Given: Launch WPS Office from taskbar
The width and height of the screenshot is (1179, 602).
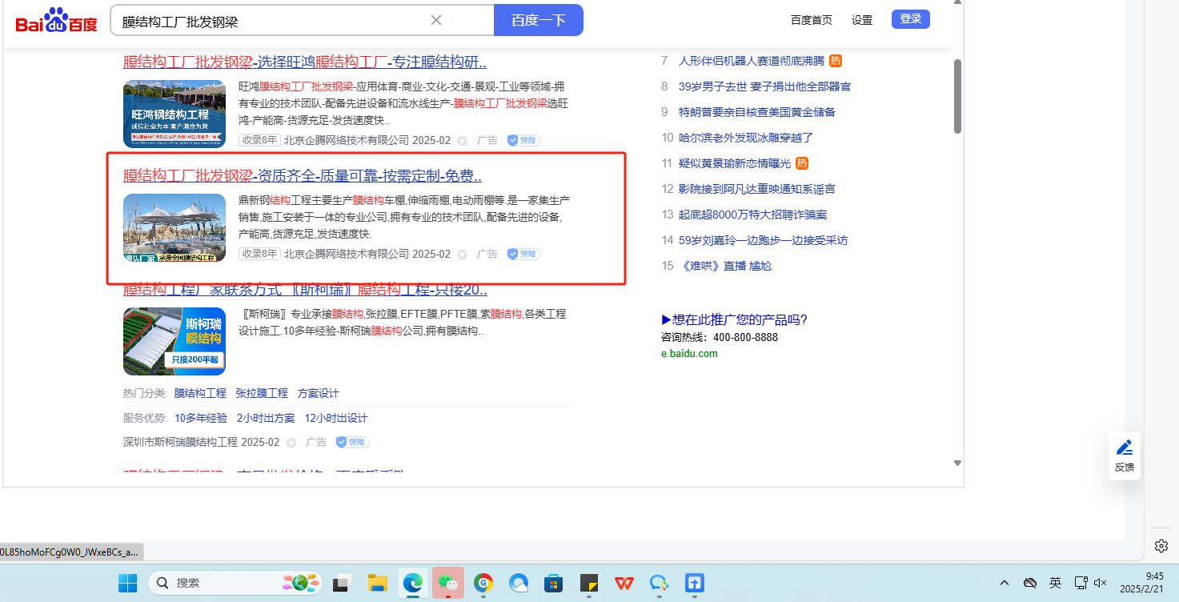Looking at the screenshot, I should (x=624, y=583).
